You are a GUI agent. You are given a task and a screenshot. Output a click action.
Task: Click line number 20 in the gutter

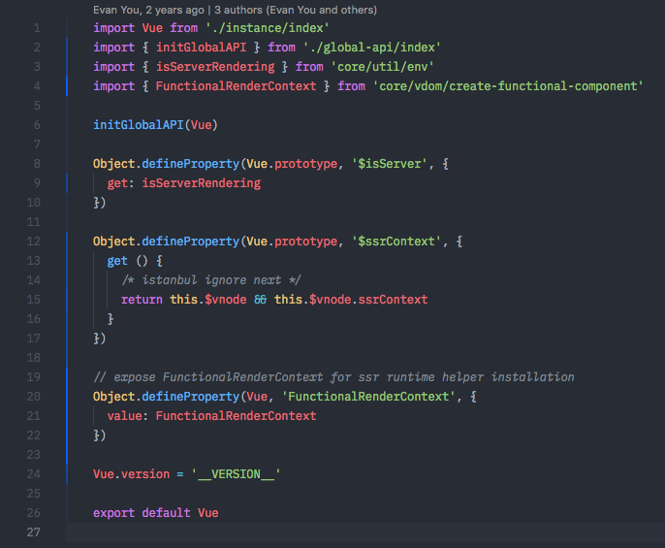click(x=34, y=397)
